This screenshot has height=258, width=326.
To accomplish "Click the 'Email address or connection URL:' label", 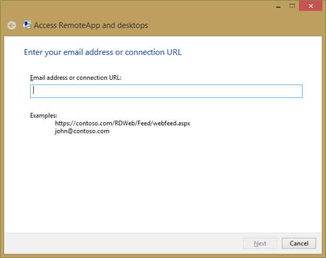I will pos(76,78).
